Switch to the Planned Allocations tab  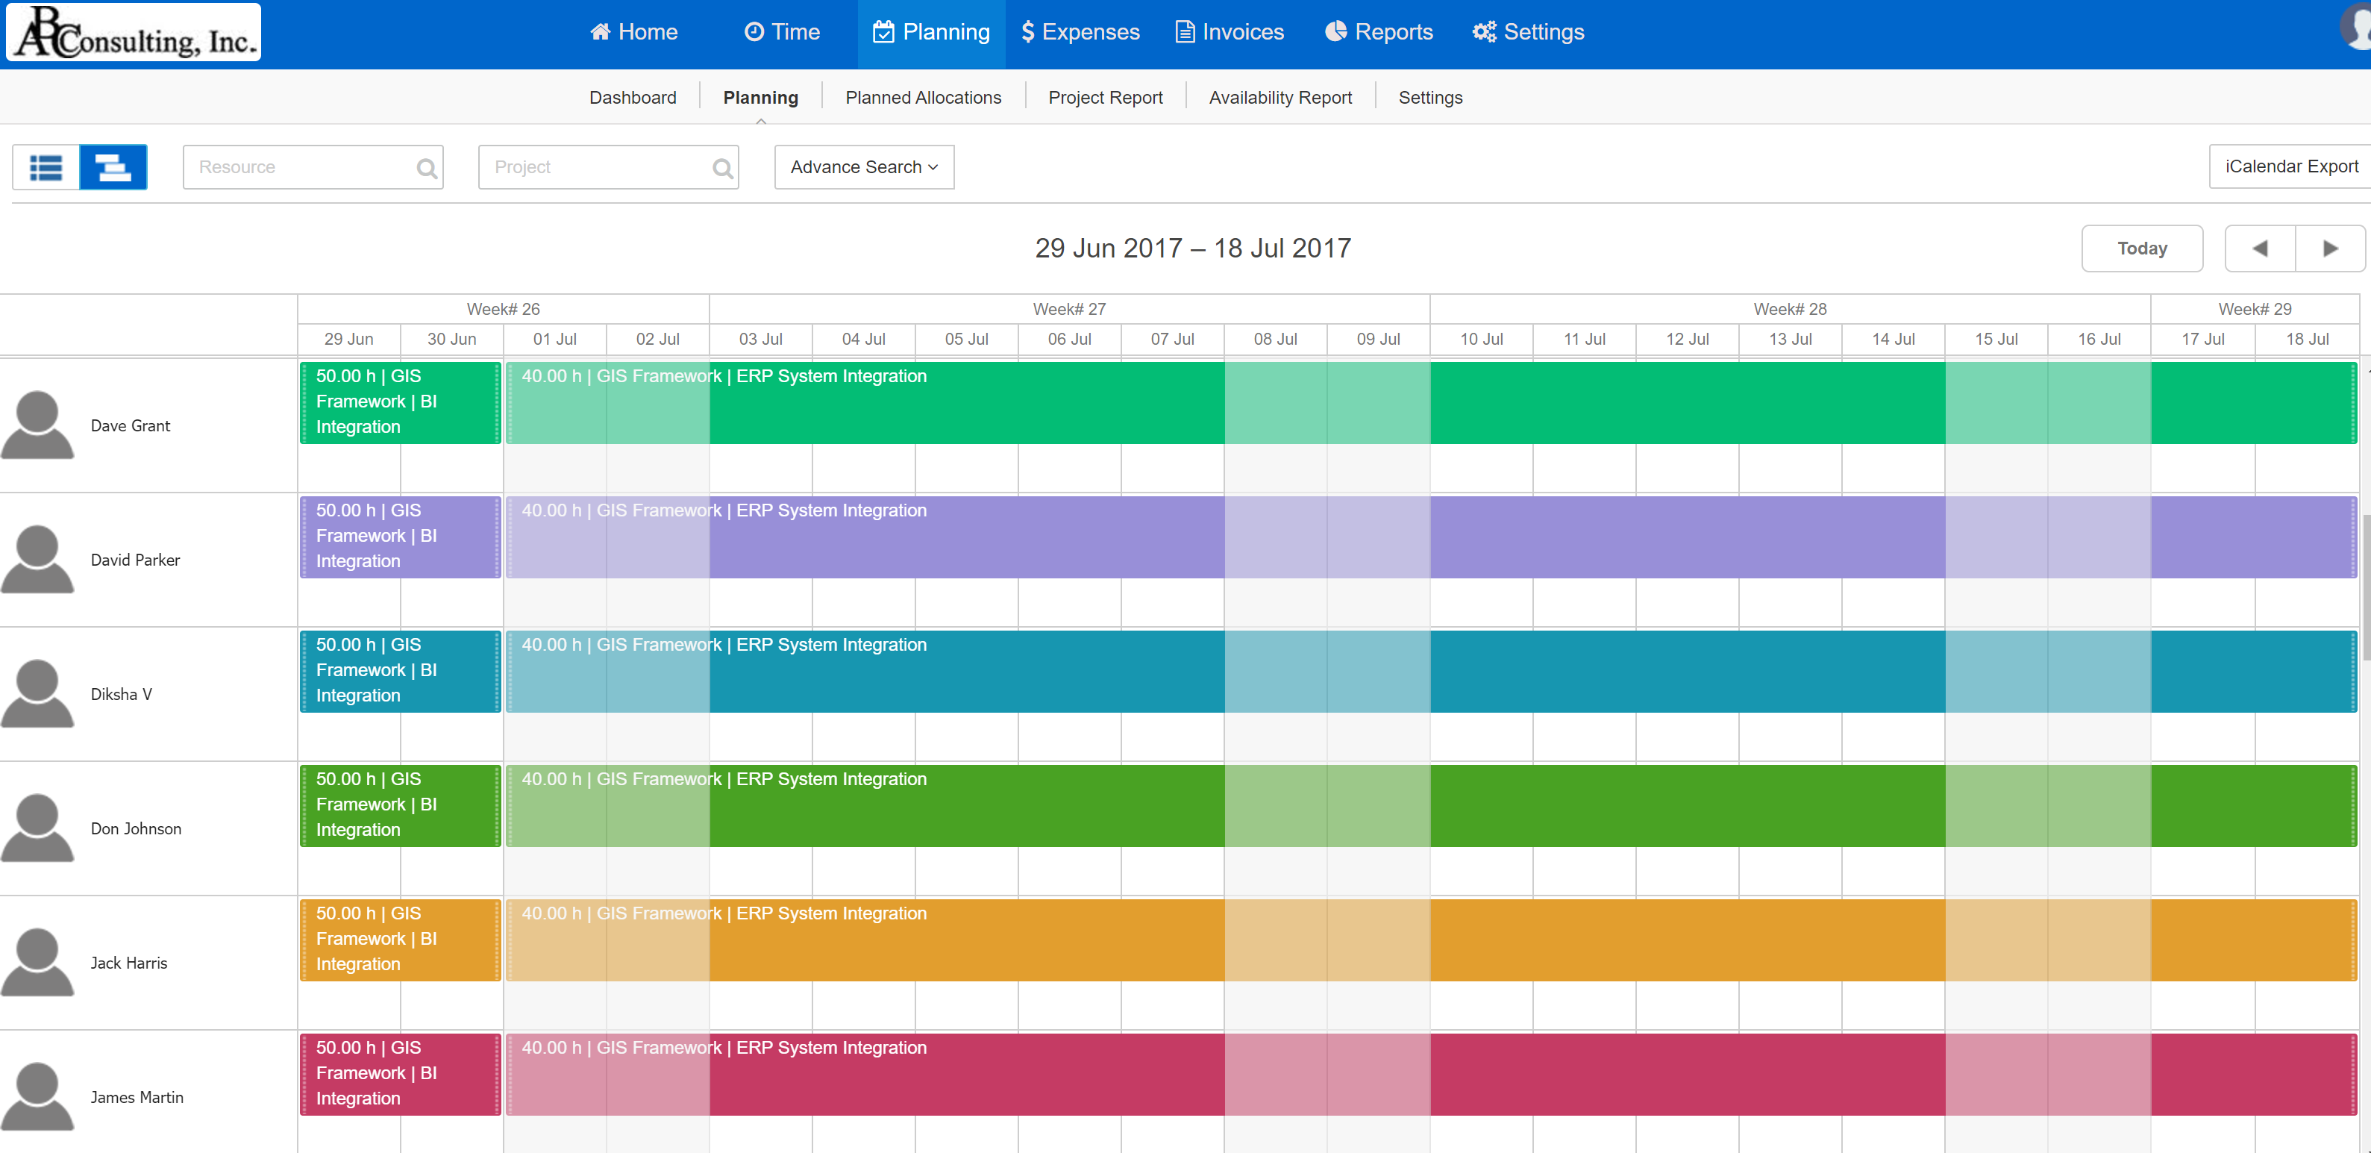922,97
